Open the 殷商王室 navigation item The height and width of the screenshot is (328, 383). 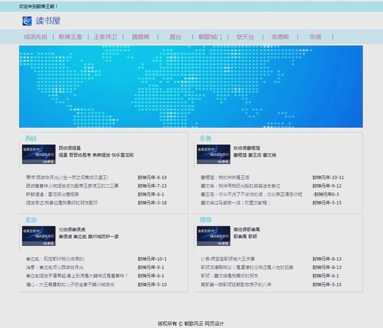tap(70, 37)
